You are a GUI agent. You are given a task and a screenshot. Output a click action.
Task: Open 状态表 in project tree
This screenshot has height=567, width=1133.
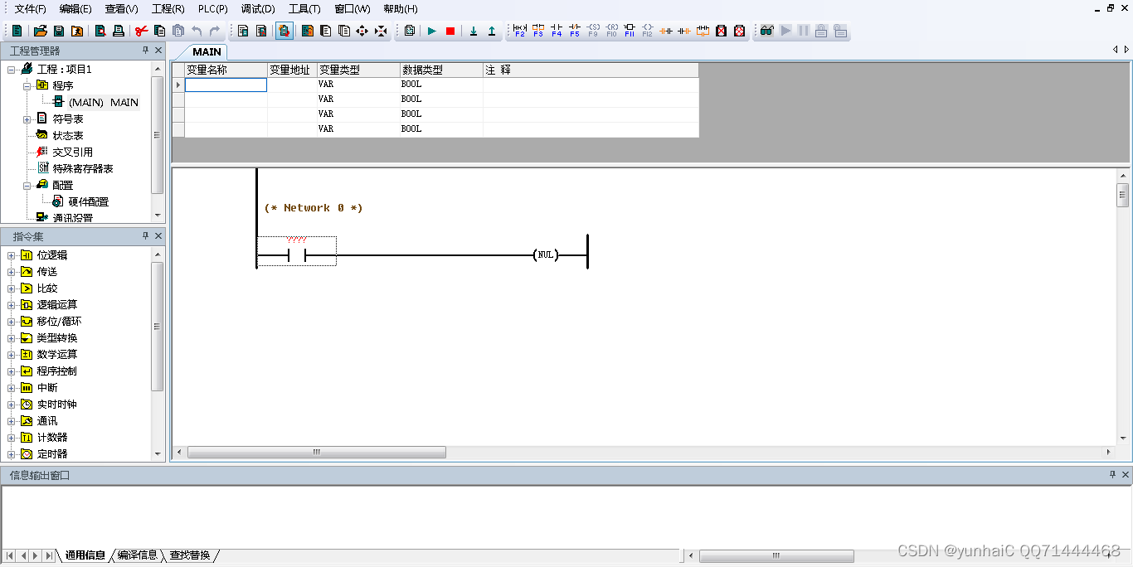[68, 136]
